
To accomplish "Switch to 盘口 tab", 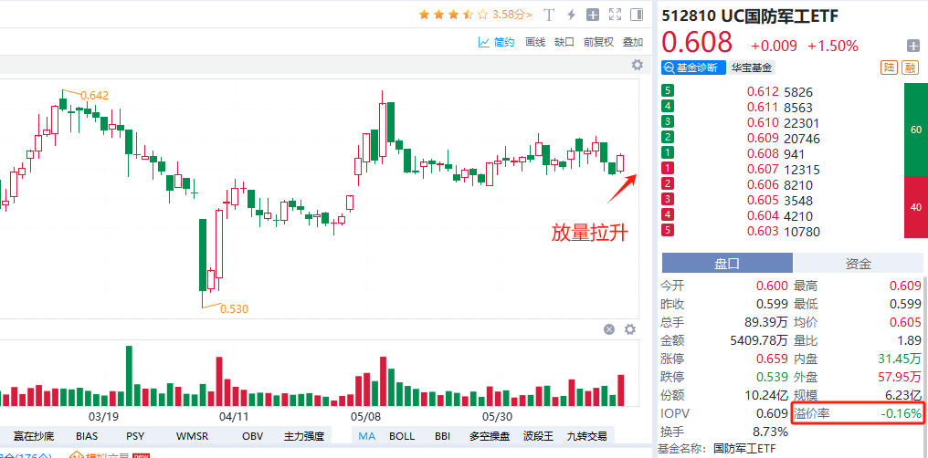I will pyautogui.click(x=727, y=263).
